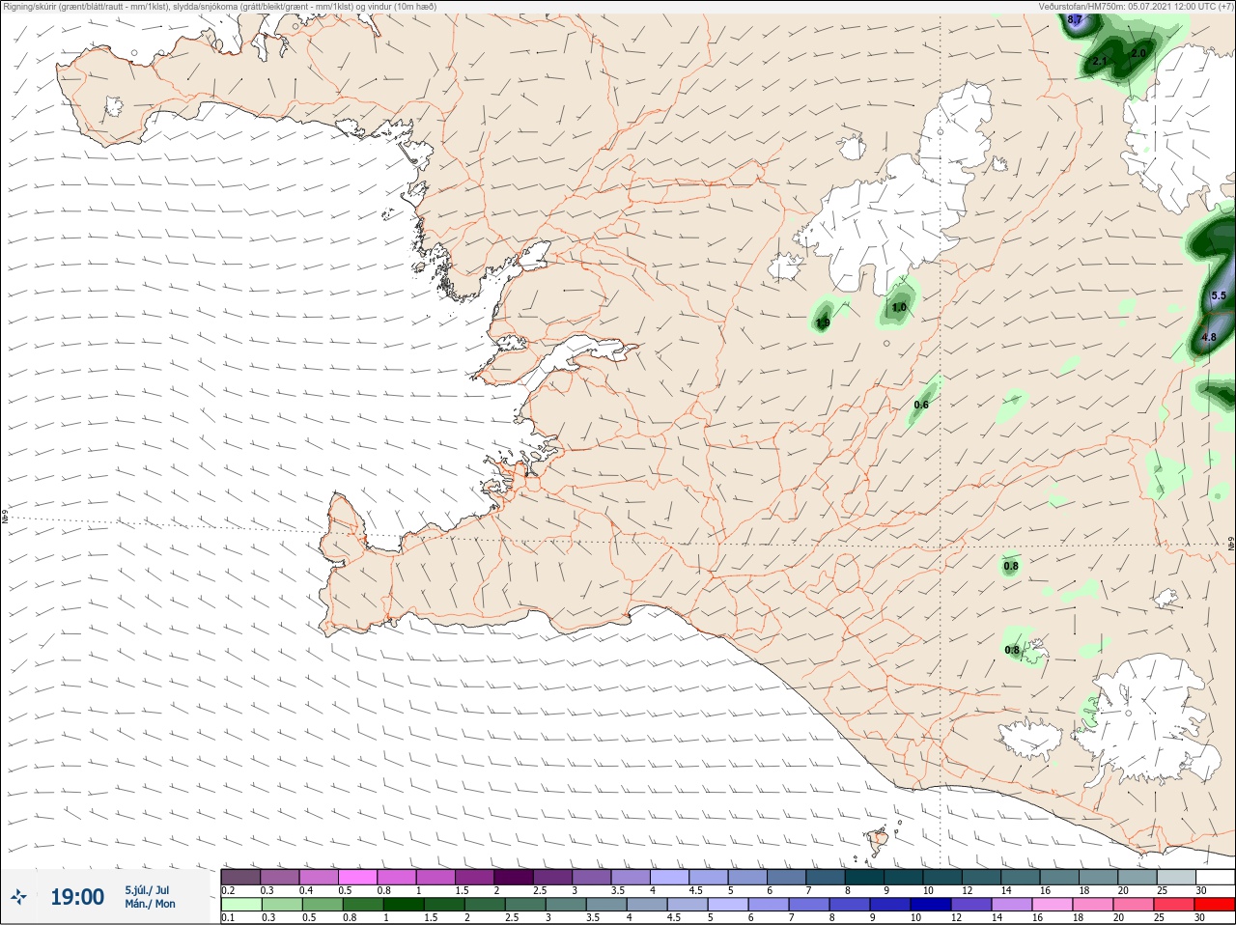Click the 8.7 precipitation value on map

point(1076,19)
